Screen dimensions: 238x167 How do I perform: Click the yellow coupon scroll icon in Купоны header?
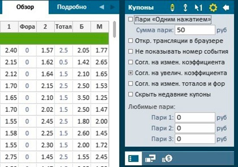click(x=172, y=8)
